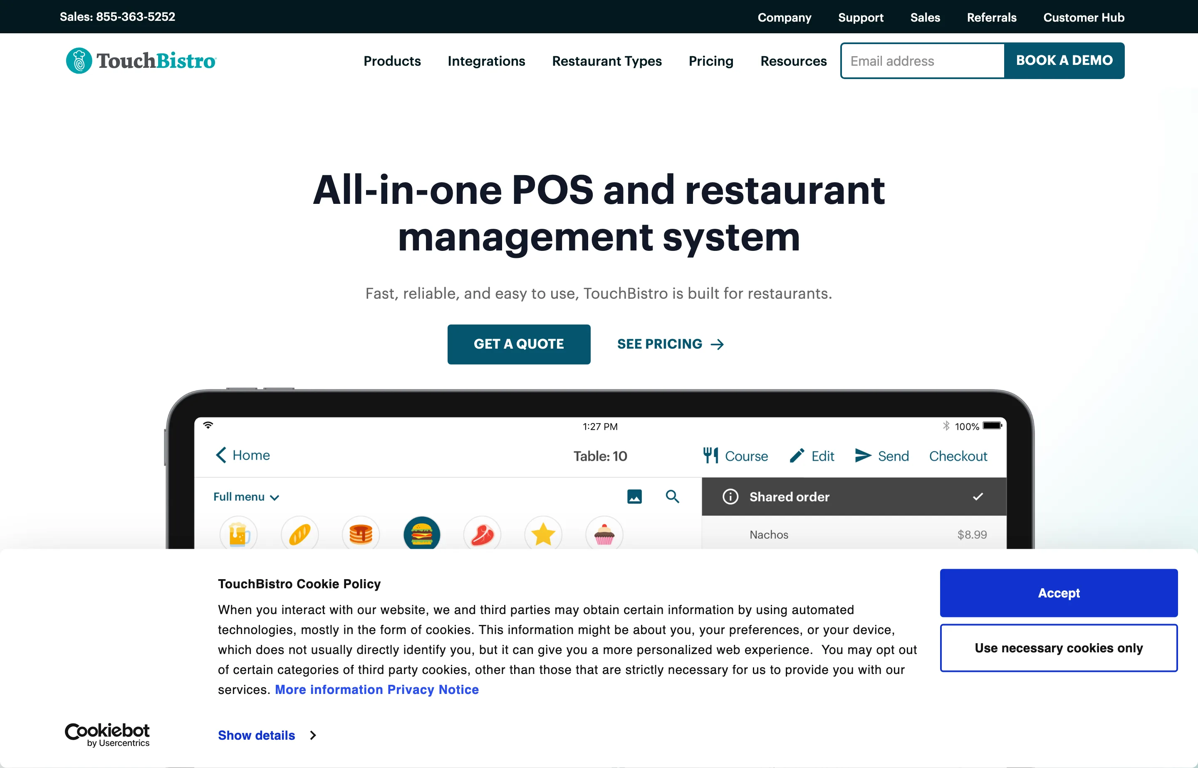
Task: Click the Shared order info icon
Action: click(x=730, y=497)
